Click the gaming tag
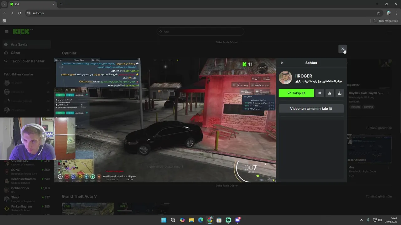Screen dimensions: 401x225 pyautogui.click(x=368, y=107)
